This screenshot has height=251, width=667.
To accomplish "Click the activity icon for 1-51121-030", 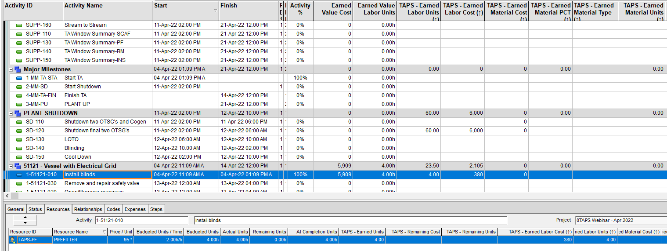I will tap(19, 183).
